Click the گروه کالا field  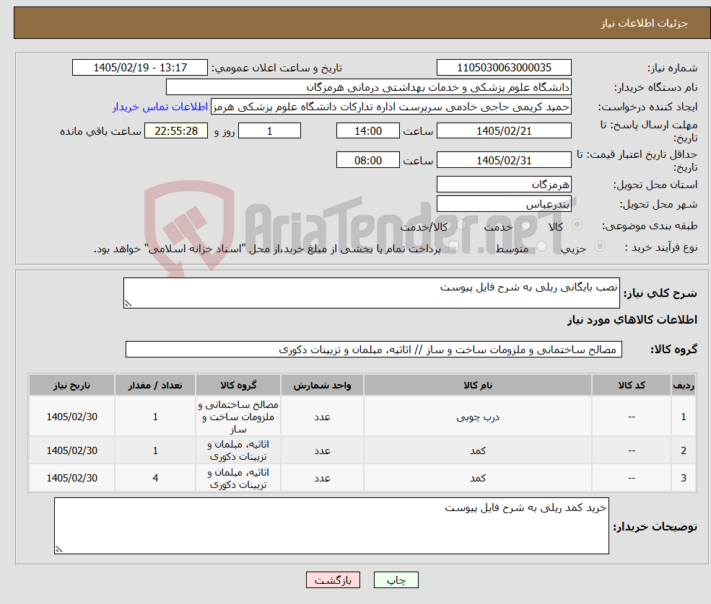coord(374,349)
